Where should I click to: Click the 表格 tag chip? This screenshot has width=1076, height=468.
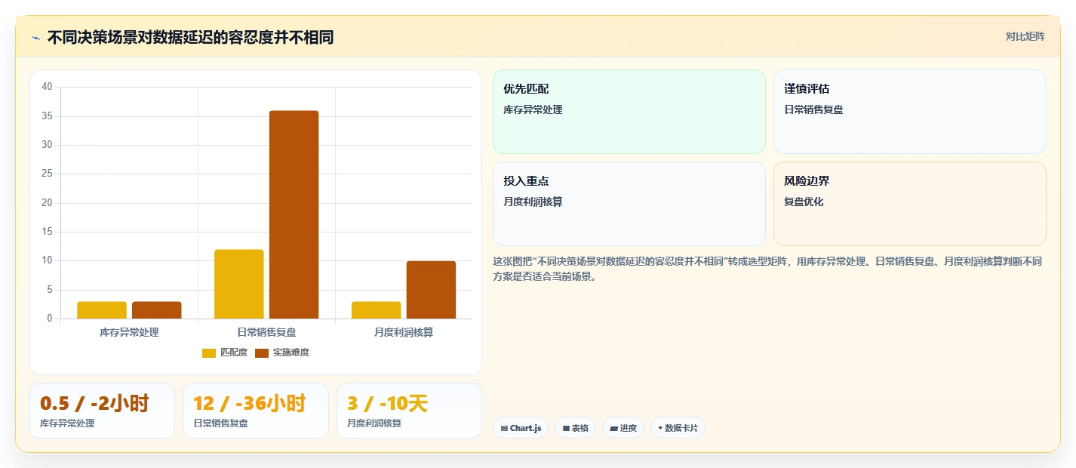[x=575, y=428]
